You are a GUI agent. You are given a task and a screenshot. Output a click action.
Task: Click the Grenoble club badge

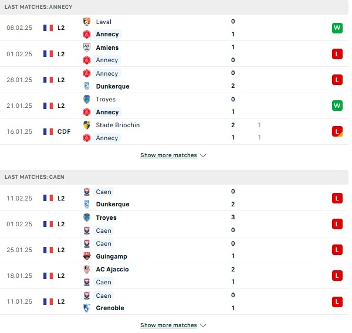coord(87,308)
